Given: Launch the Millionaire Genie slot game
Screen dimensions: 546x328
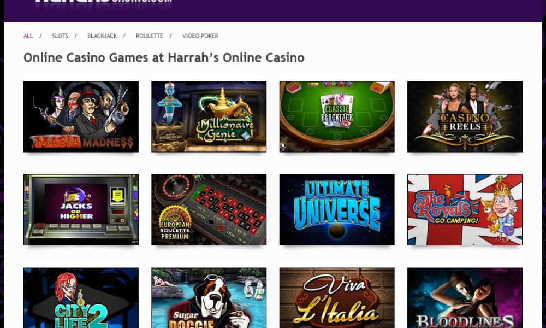Looking at the screenshot, I should [209, 117].
